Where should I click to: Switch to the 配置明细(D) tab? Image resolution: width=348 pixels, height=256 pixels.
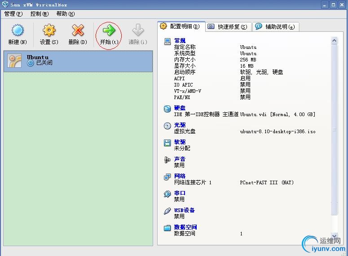(x=181, y=26)
